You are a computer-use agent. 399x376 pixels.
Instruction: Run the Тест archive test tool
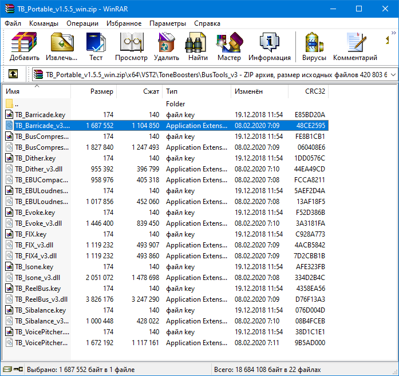click(x=96, y=42)
